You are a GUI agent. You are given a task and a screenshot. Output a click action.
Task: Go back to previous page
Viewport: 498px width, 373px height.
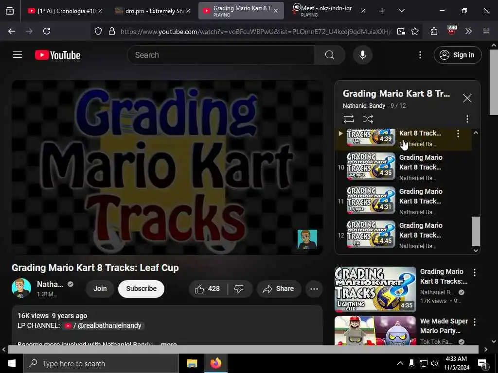pyautogui.click(x=12, y=31)
